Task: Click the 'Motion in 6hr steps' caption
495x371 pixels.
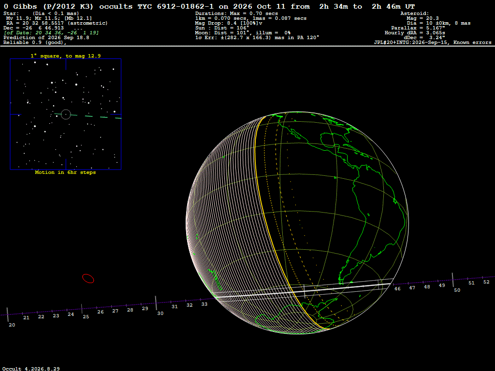Action: point(65,172)
